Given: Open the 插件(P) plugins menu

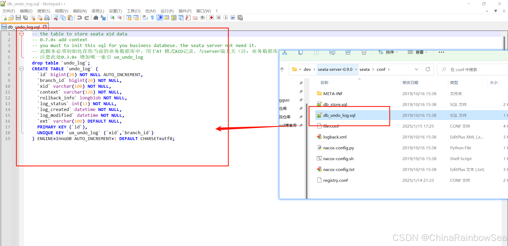Looking at the screenshot, I should click(185, 11).
